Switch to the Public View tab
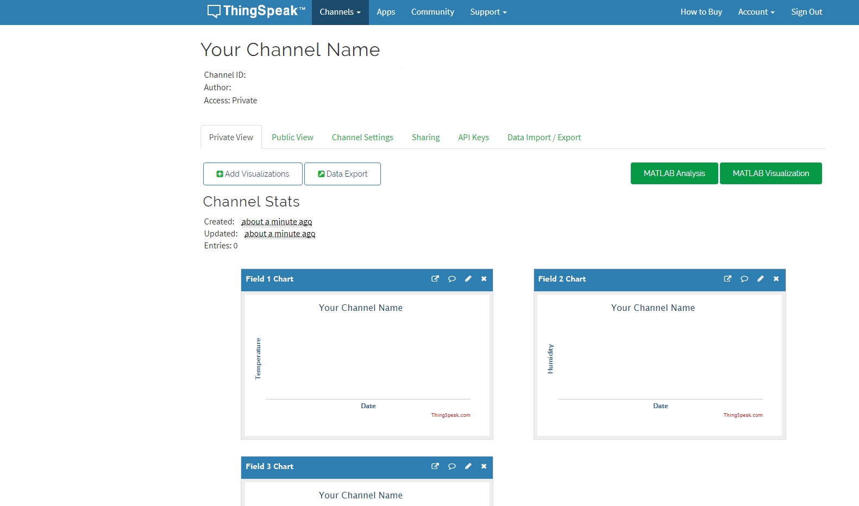859x506 pixels. coord(292,138)
